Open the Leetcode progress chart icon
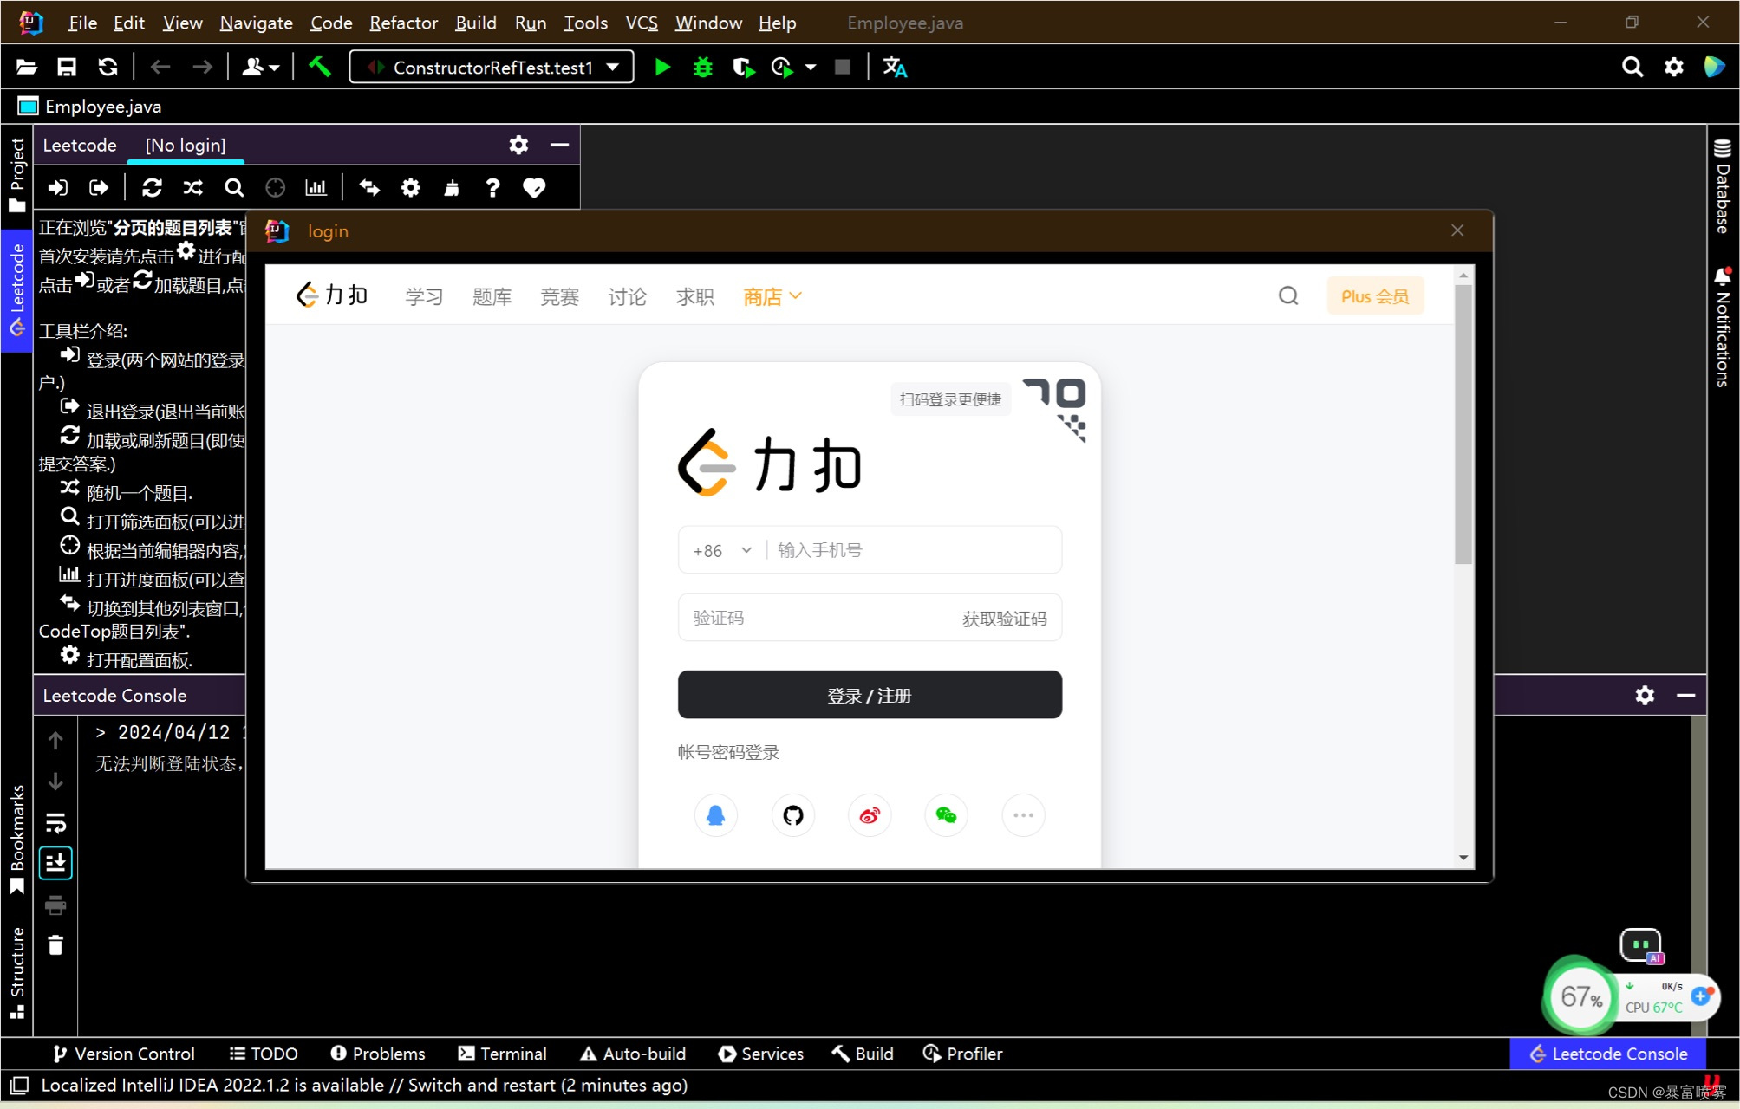 click(316, 188)
